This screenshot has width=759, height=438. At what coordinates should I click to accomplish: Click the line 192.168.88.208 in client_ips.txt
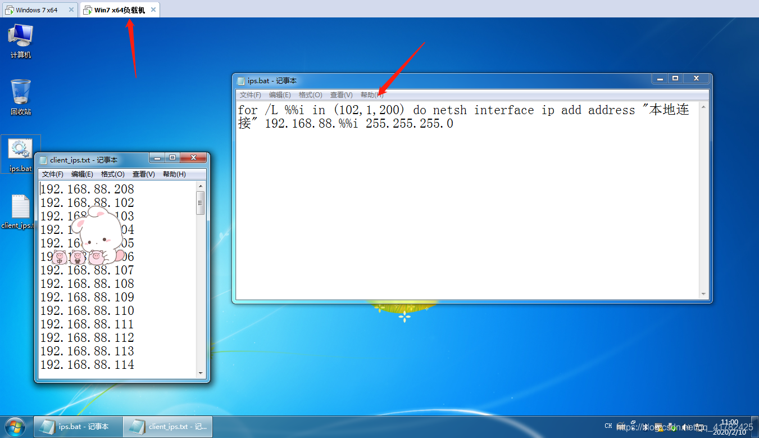point(87,189)
